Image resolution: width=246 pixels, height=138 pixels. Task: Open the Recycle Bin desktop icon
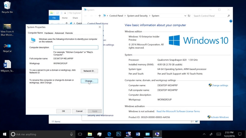(x=7, y=6)
